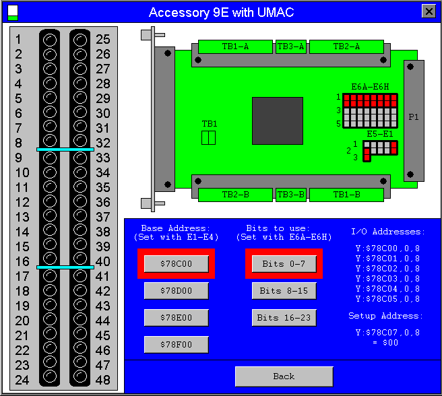Choose Bits 16-23 option
Image resolution: width=442 pixels, height=396 pixels.
[x=284, y=318]
